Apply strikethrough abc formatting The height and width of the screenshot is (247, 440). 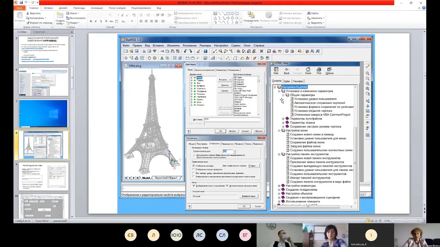coord(111,21)
